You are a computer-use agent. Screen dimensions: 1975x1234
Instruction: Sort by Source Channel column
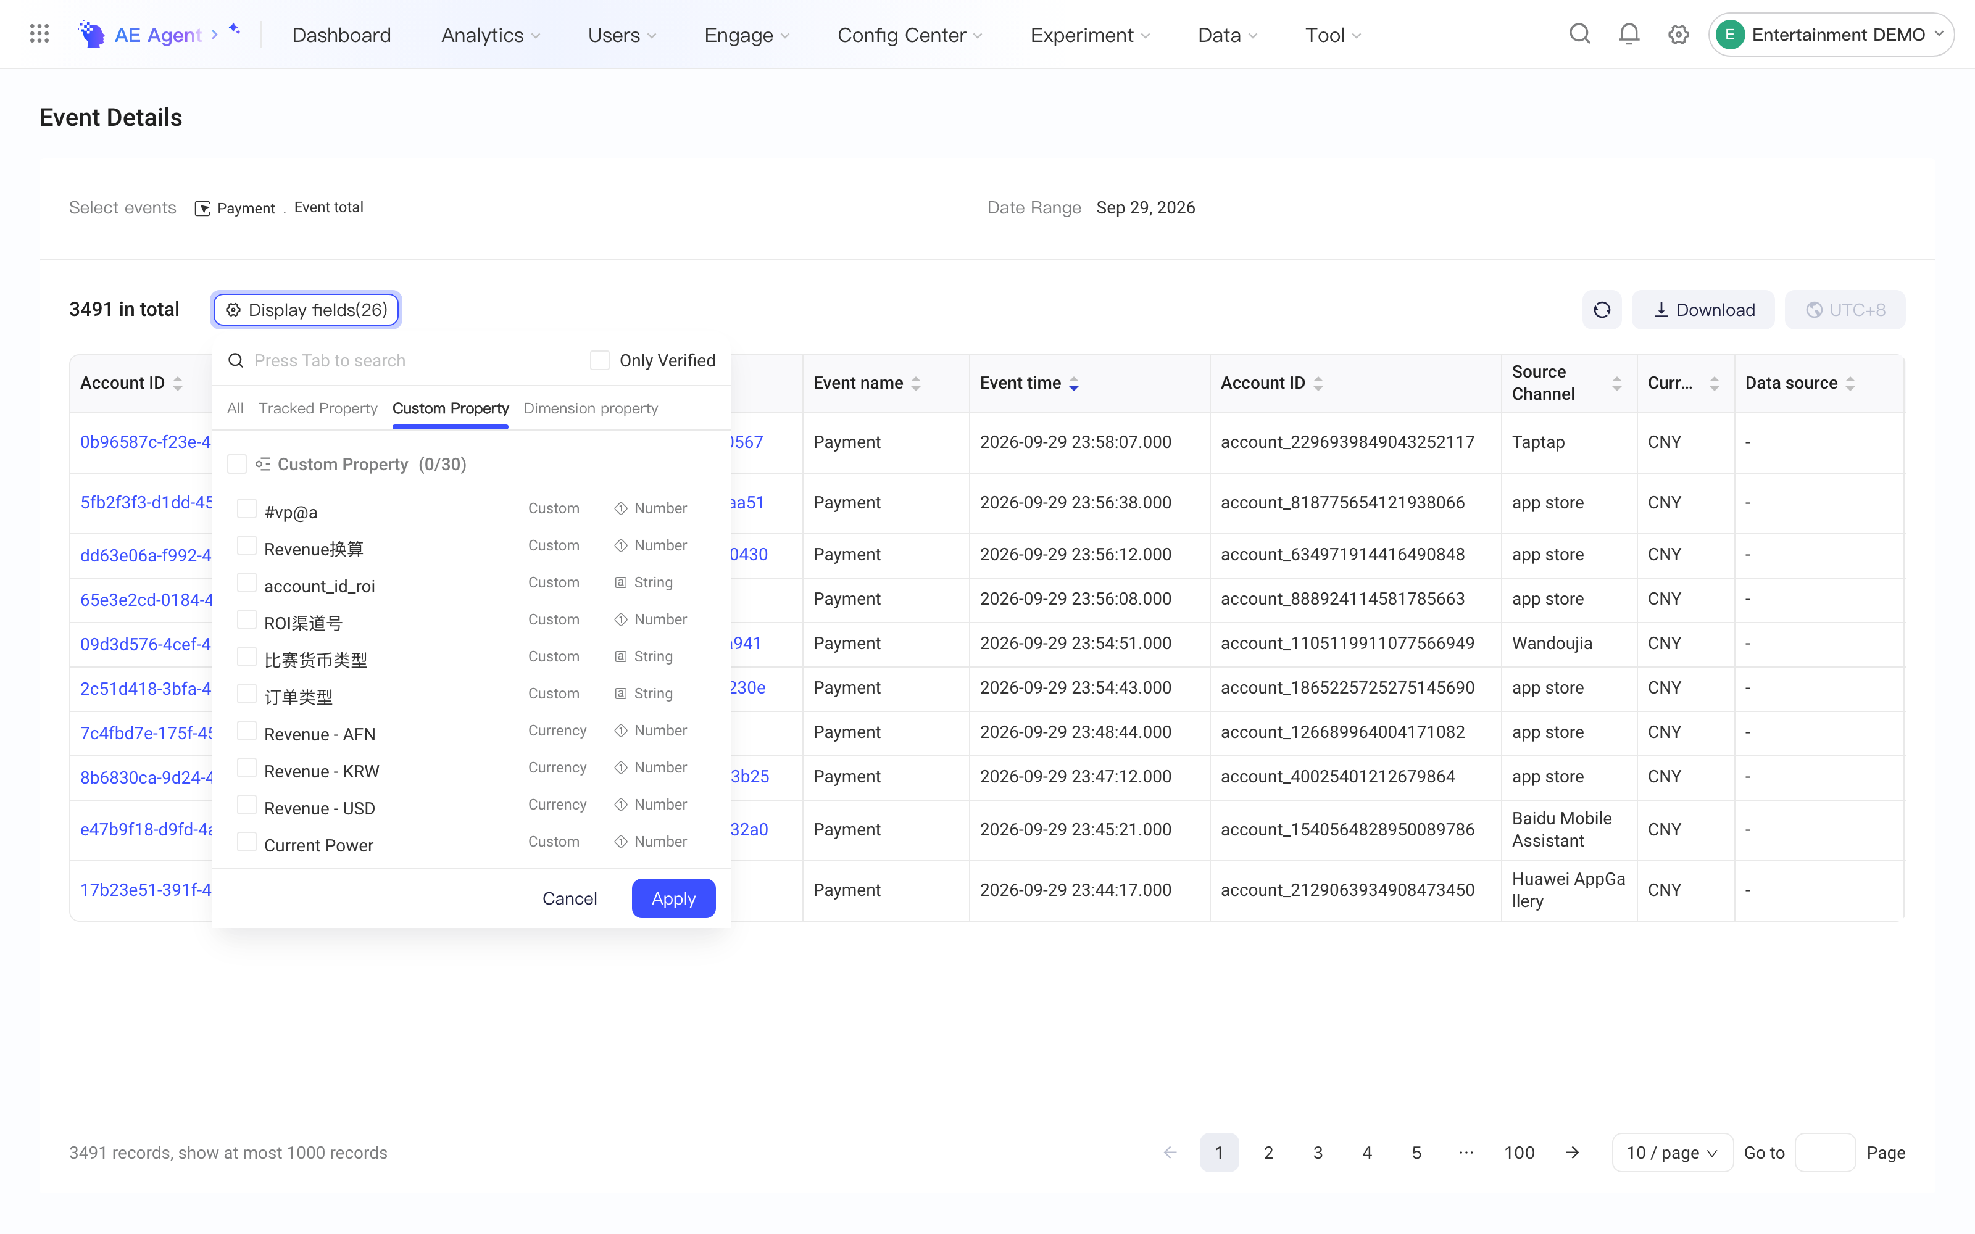1617,384
